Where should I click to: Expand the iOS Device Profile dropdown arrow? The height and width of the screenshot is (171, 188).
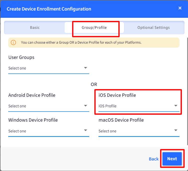pyautogui.click(x=176, y=106)
